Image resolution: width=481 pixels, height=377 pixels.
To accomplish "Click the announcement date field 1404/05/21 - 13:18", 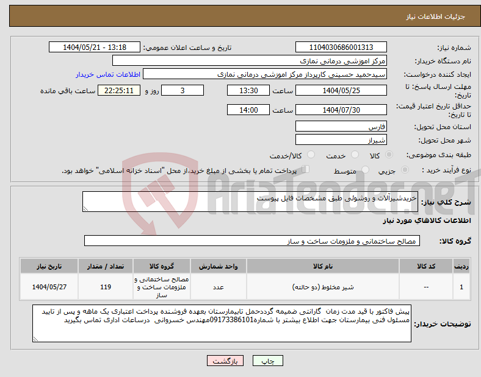I will click(95, 47).
